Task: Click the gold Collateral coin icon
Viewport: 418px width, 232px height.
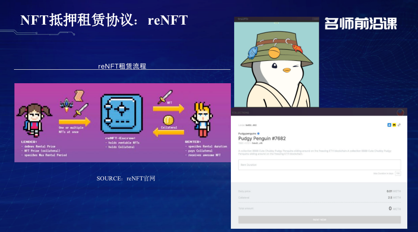Action: 169,120
